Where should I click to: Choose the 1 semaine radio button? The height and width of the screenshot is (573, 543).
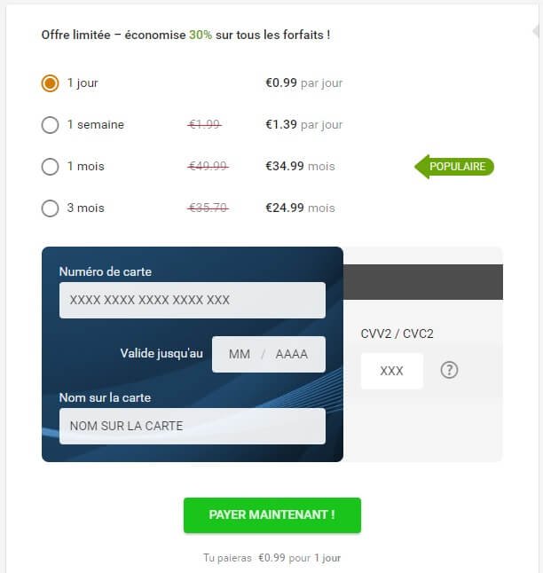click(50, 125)
